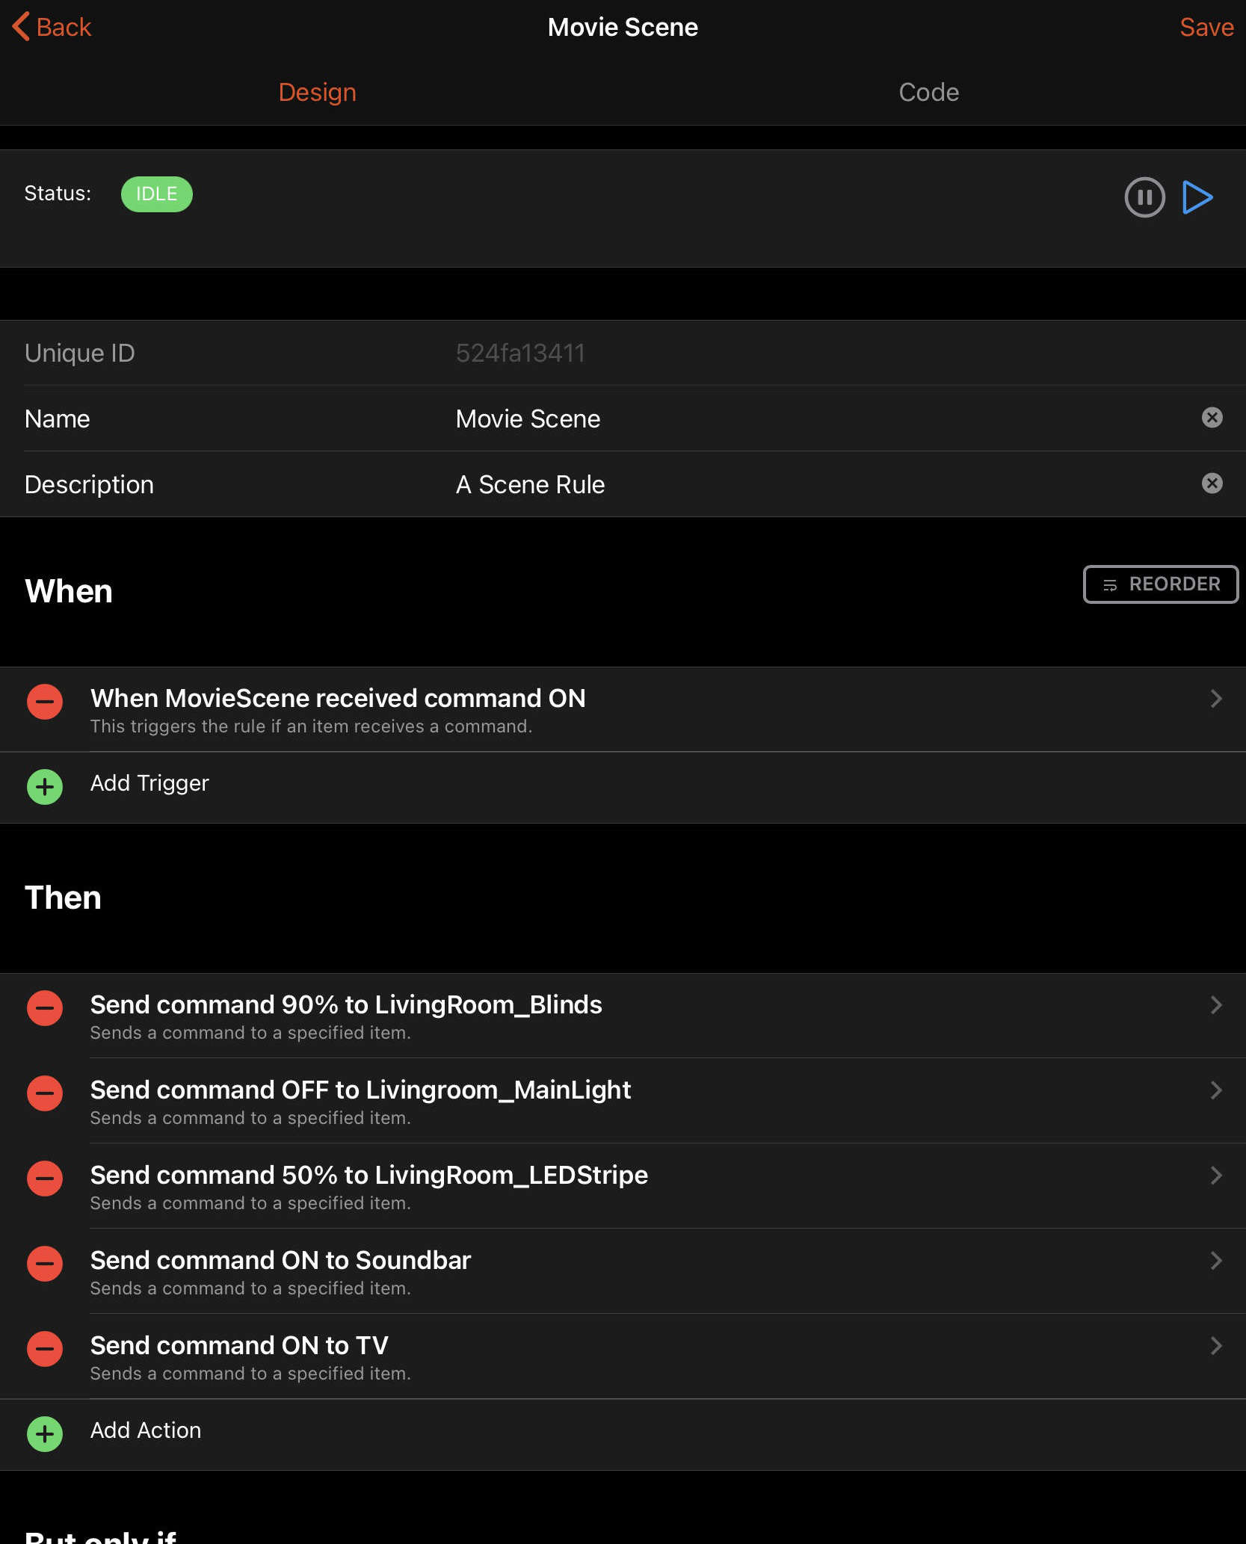Delete the LivingRoom_Blinds 90% action
Viewport: 1246px width, 1544px height.
click(45, 1008)
